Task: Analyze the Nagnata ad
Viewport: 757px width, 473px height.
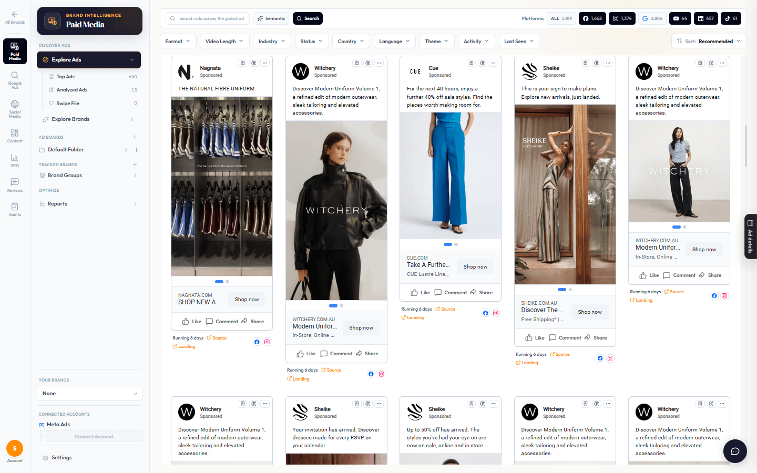Action: coord(254,63)
